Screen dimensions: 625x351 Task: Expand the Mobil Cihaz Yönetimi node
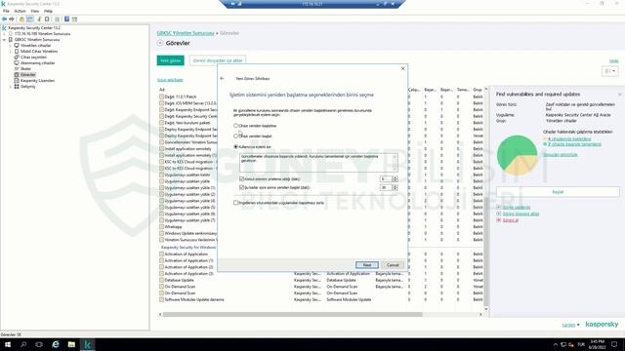pos(11,52)
